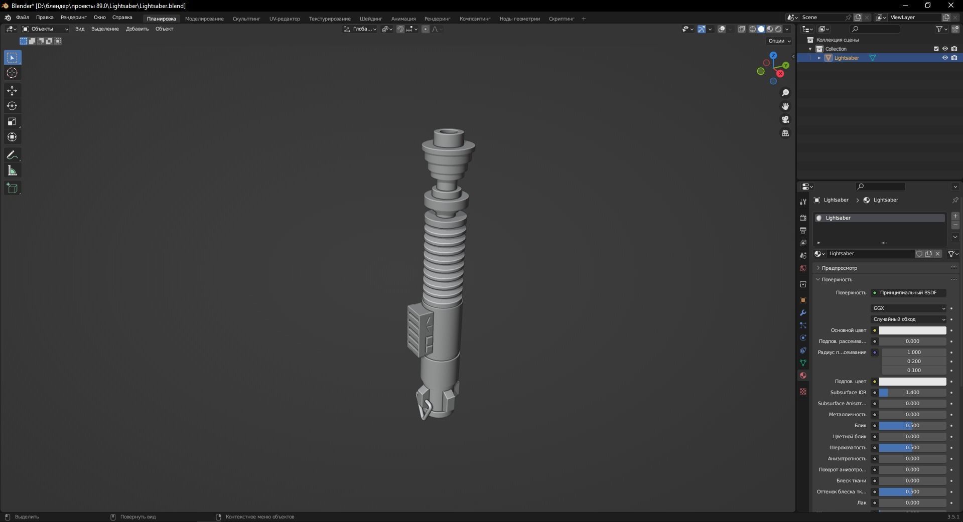Switch perspective/orthographic grid icon
Viewport: 963px width, 522px height.
(x=785, y=133)
